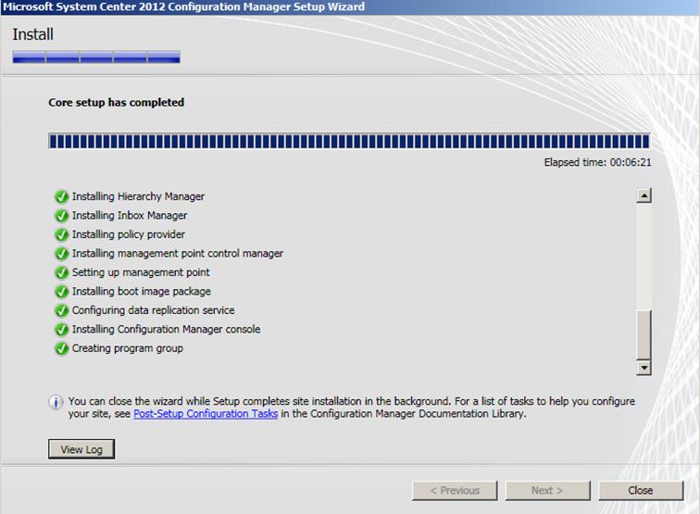Select the text 'Installing policy provider'
Image resolution: width=700 pixels, height=514 pixels.
coord(129,234)
